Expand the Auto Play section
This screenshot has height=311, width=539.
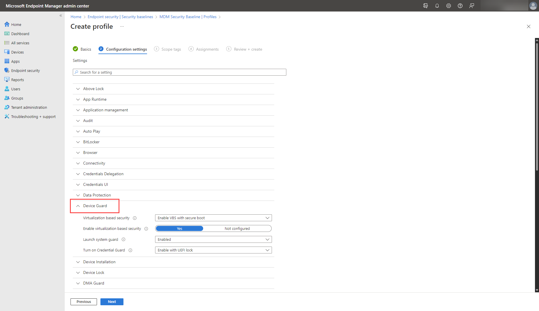point(174,131)
